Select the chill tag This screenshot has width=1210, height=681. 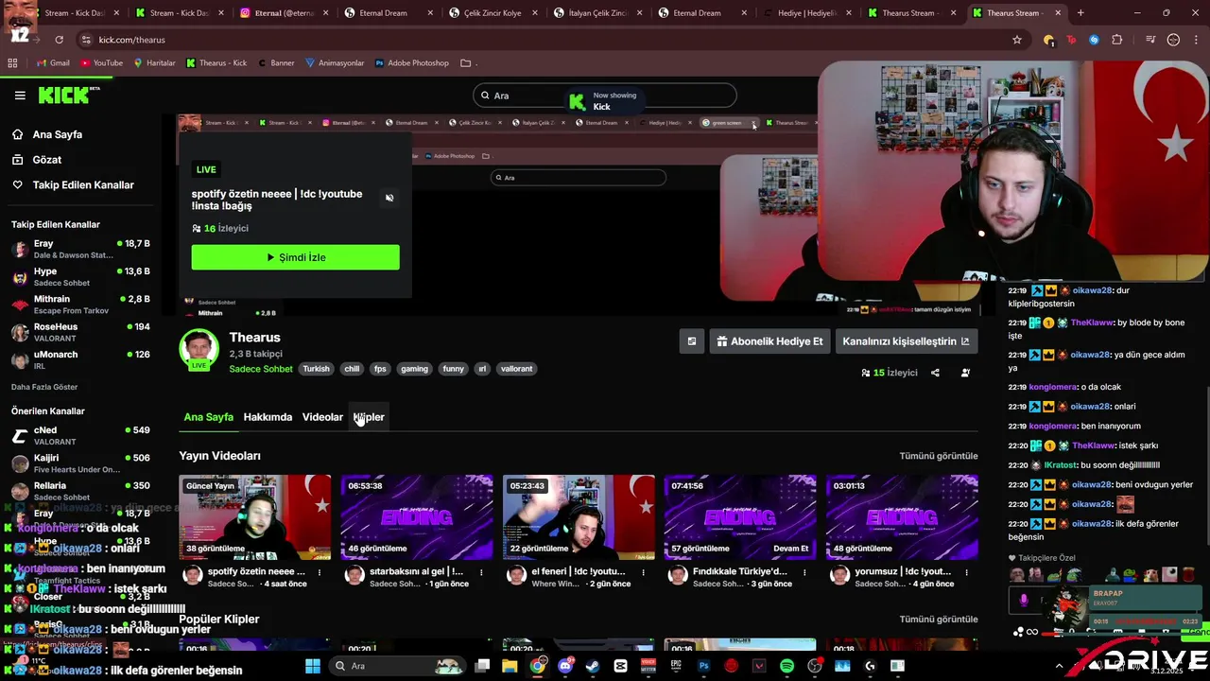pos(352,369)
